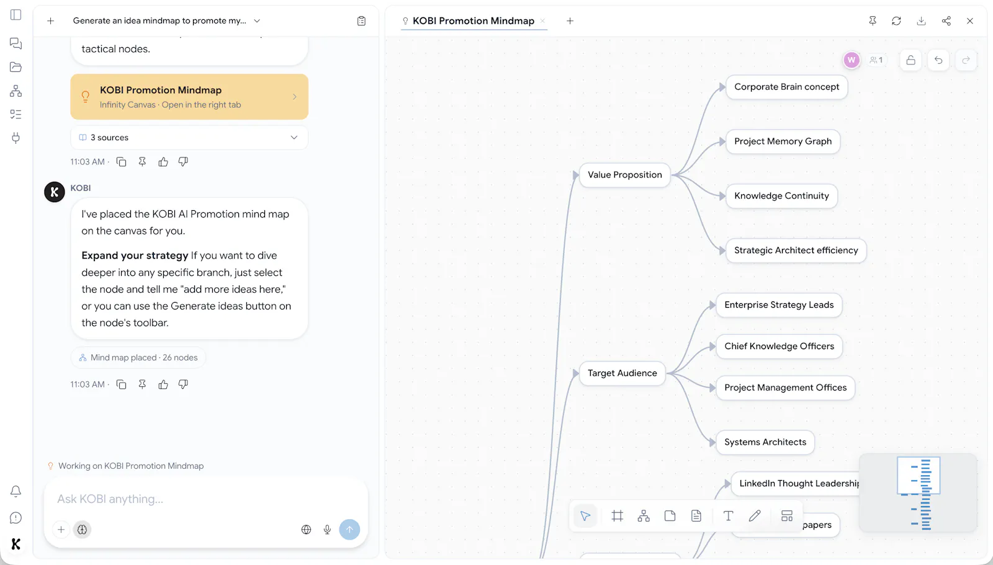Select the pointer tool
The image size is (993, 565).
pyautogui.click(x=585, y=516)
